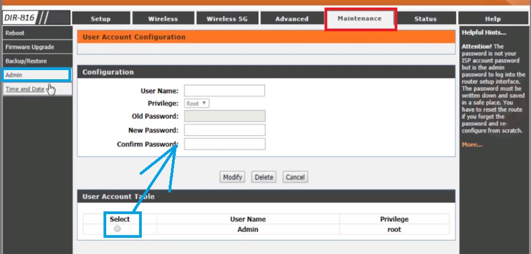The width and height of the screenshot is (531, 254).
Task: Focus the New Password field
Action: click(225, 130)
